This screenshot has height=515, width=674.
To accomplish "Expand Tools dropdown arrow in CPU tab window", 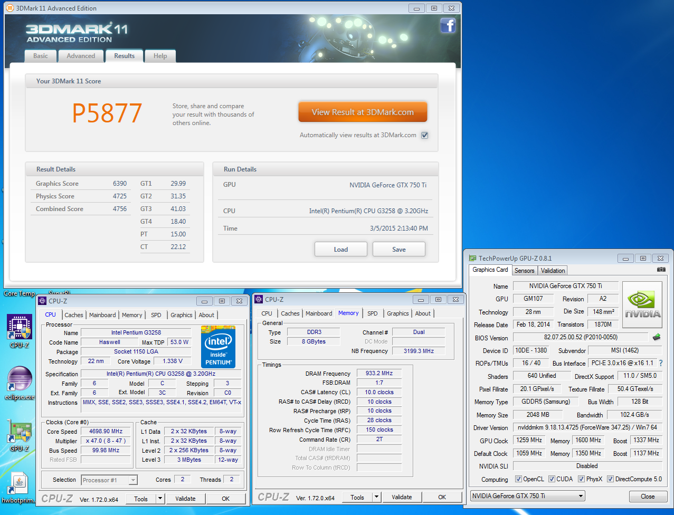I will (x=160, y=499).
